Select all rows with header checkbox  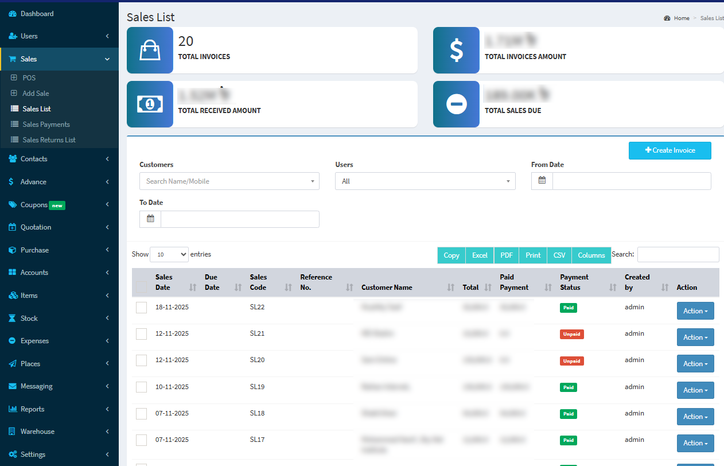(x=141, y=287)
